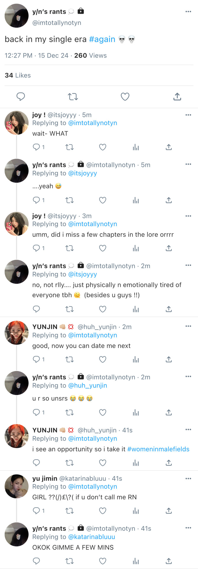Like the main 'back in my single era' tweet

[x=125, y=97]
